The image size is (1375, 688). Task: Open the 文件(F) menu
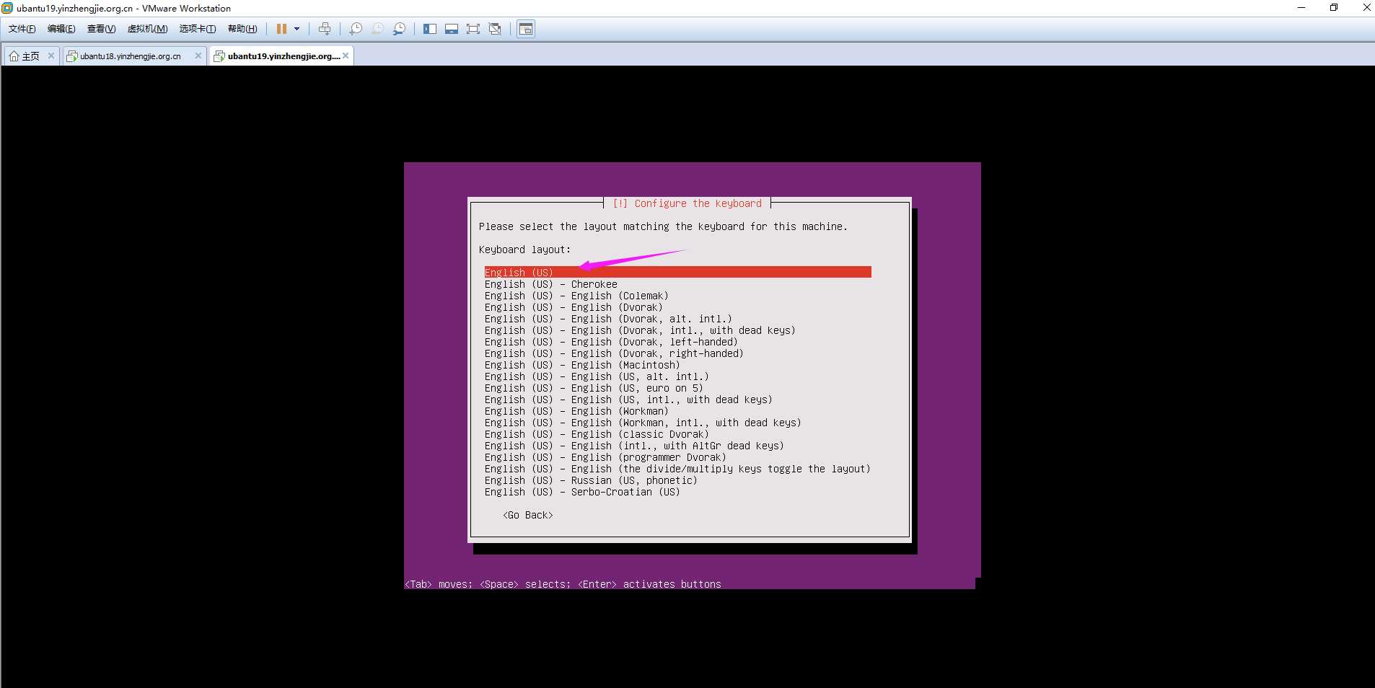pyautogui.click(x=22, y=29)
